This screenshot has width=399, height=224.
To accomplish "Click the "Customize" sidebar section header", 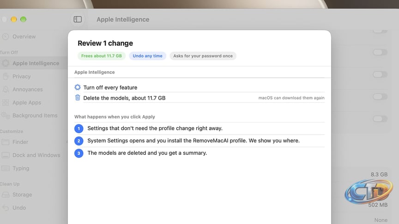I will pos(12,131).
